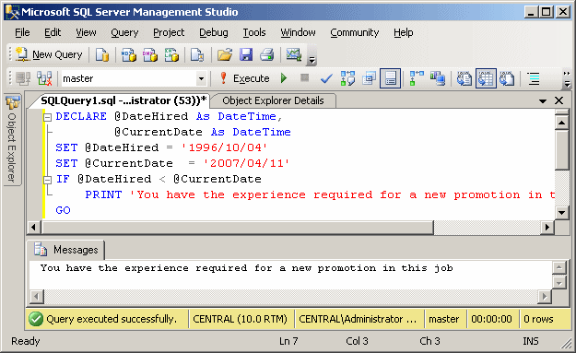This screenshot has width=576, height=353.
Task: Open active files dropdown arrow
Action: pos(543,101)
